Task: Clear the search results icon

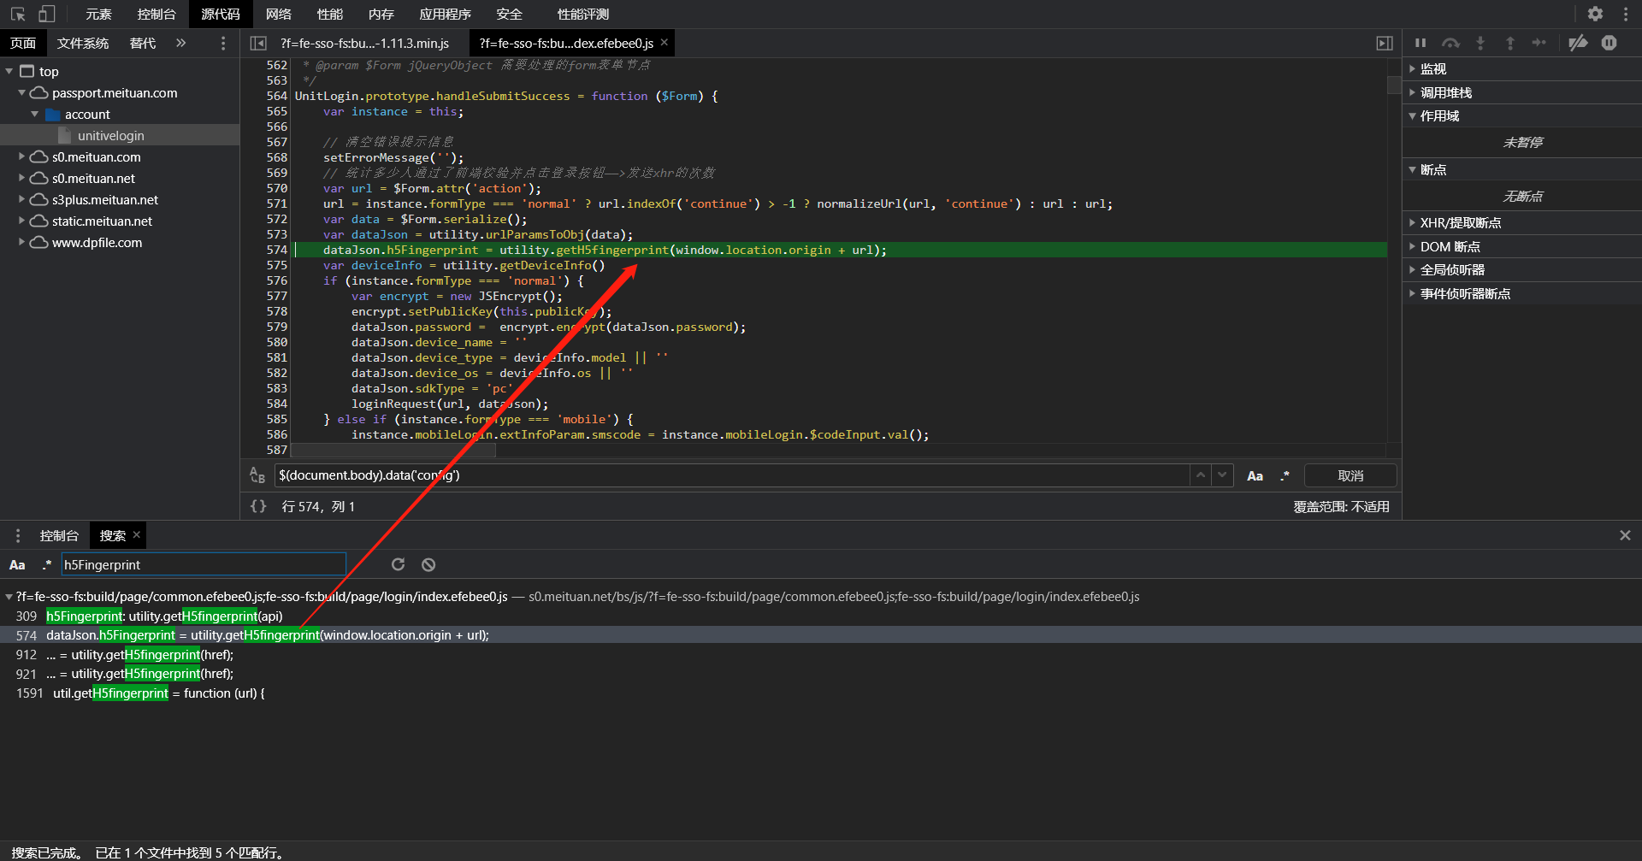Action: point(428,564)
